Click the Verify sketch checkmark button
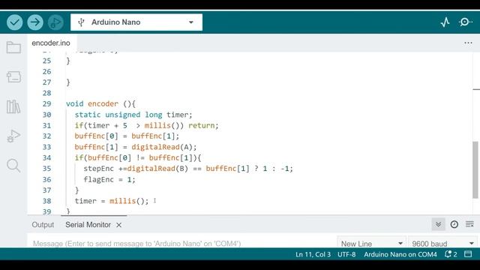This screenshot has width=480, height=270. [x=14, y=22]
